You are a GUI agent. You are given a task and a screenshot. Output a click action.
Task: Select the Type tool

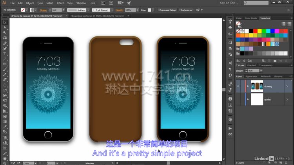[5, 54]
